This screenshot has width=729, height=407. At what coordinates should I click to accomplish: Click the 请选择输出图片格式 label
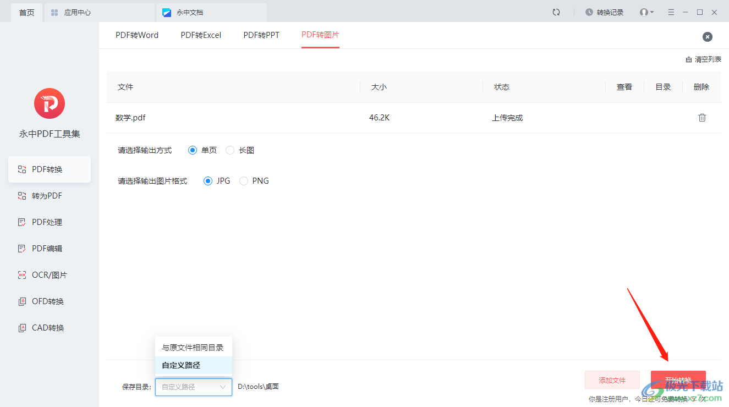152,181
